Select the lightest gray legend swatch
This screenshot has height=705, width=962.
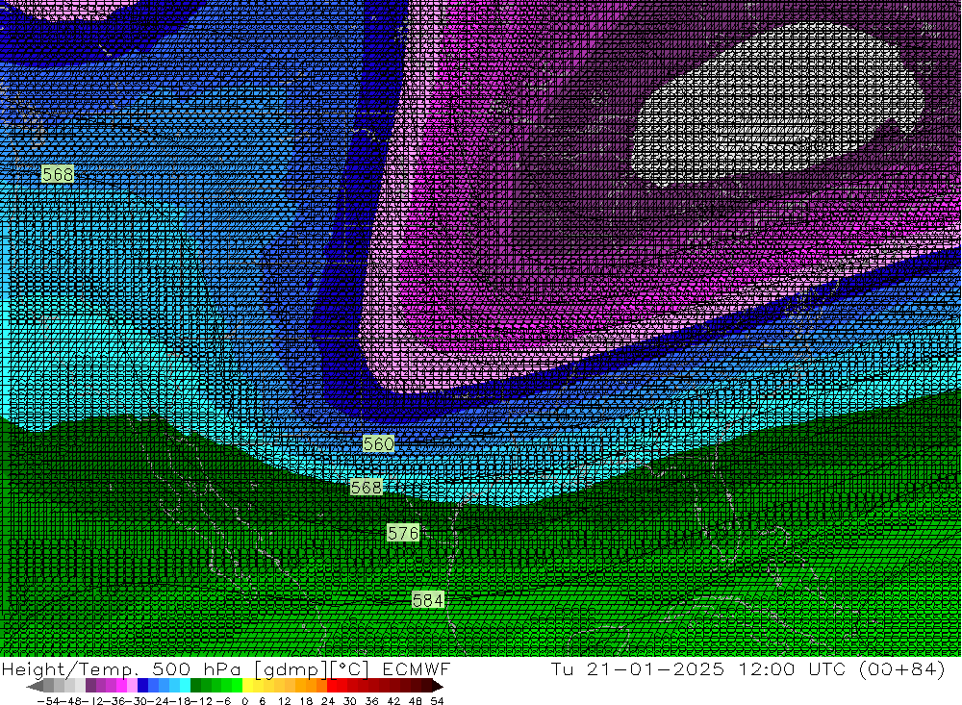81,686
